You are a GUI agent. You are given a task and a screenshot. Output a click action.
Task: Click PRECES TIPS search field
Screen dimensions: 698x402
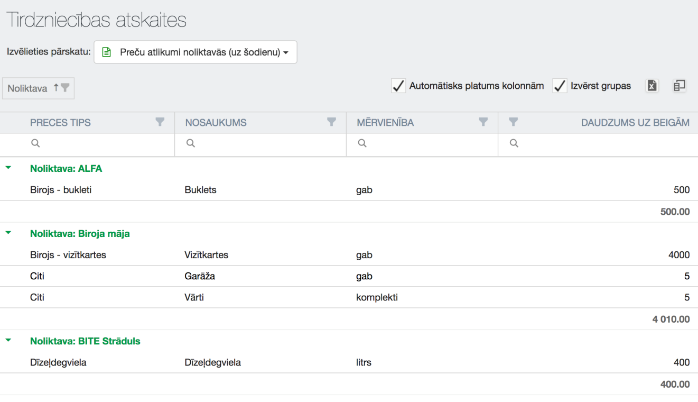(87, 143)
